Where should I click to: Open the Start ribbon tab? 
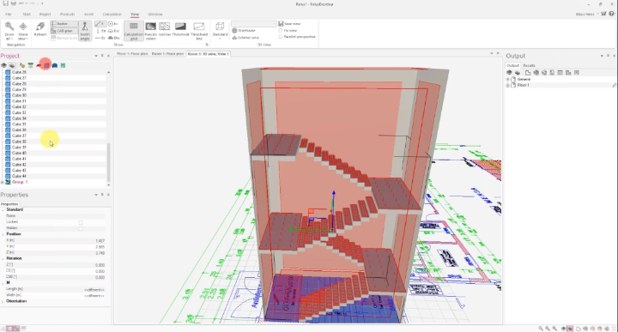tap(27, 15)
